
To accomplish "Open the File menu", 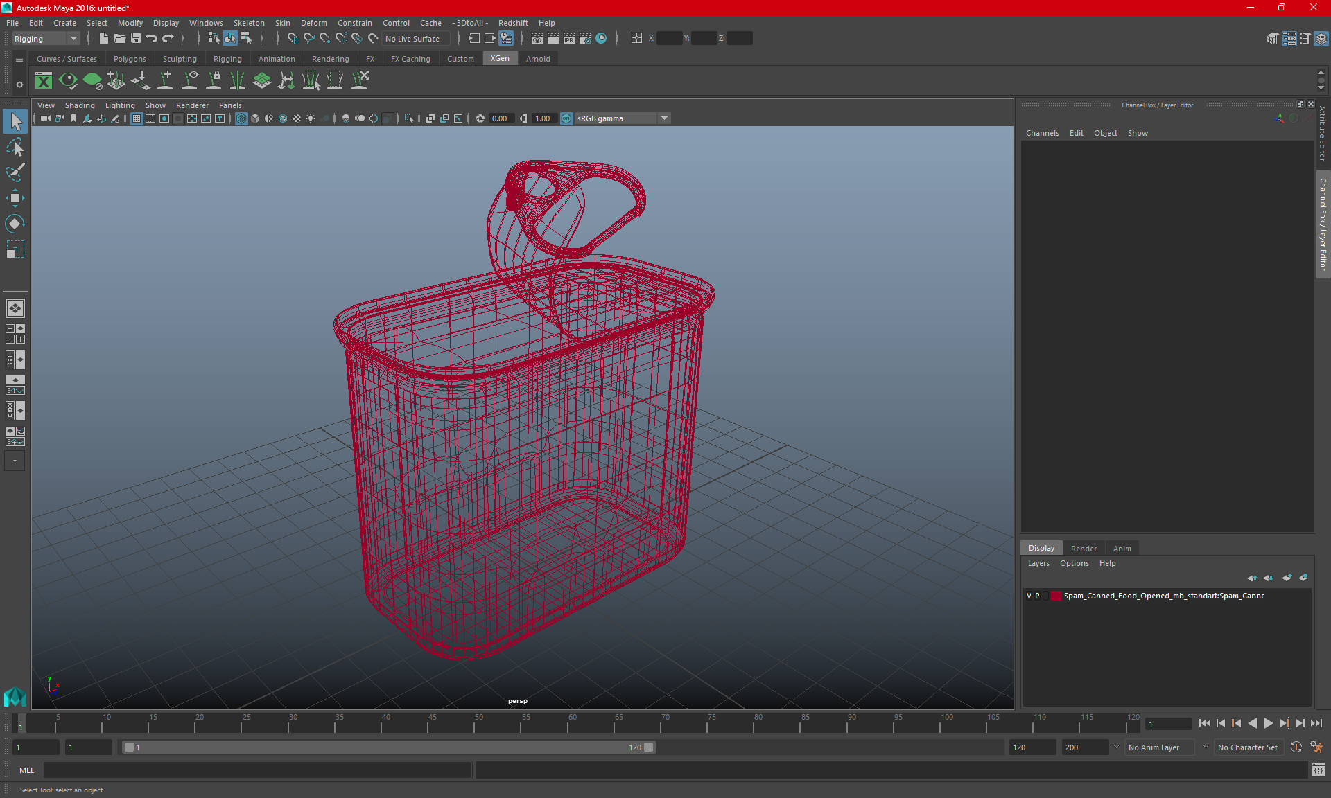I will 12,23.
